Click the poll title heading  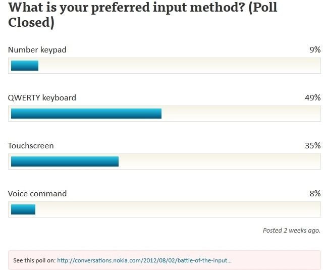[x=143, y=15]
